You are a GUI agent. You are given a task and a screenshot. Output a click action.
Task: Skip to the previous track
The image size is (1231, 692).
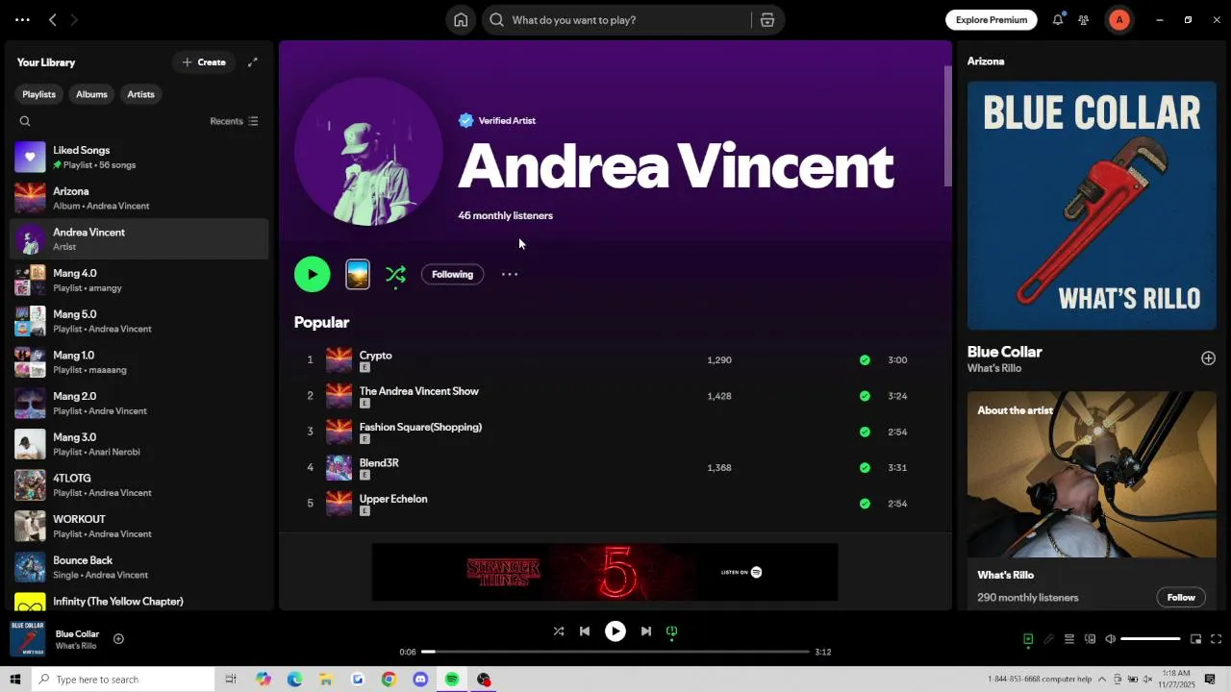pyautogui.click(x=585, y=631)
